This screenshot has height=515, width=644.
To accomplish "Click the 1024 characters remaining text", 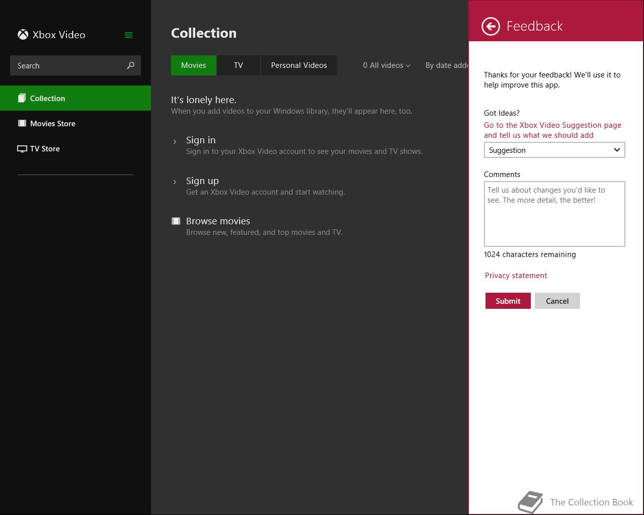I will [x=530, y=254].
